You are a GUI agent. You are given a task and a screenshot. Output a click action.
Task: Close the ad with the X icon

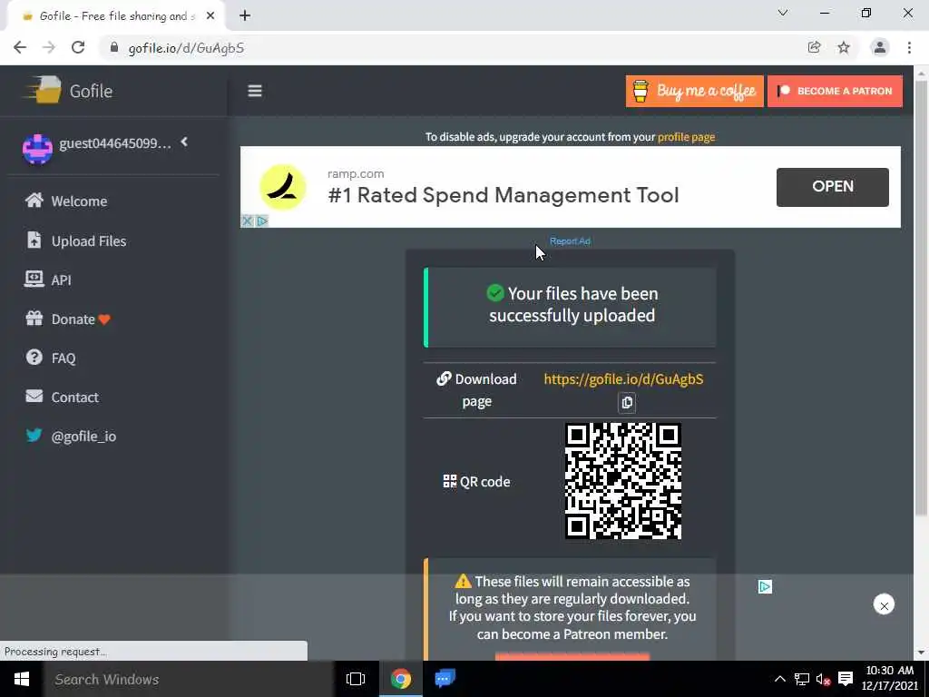point(248,221)
